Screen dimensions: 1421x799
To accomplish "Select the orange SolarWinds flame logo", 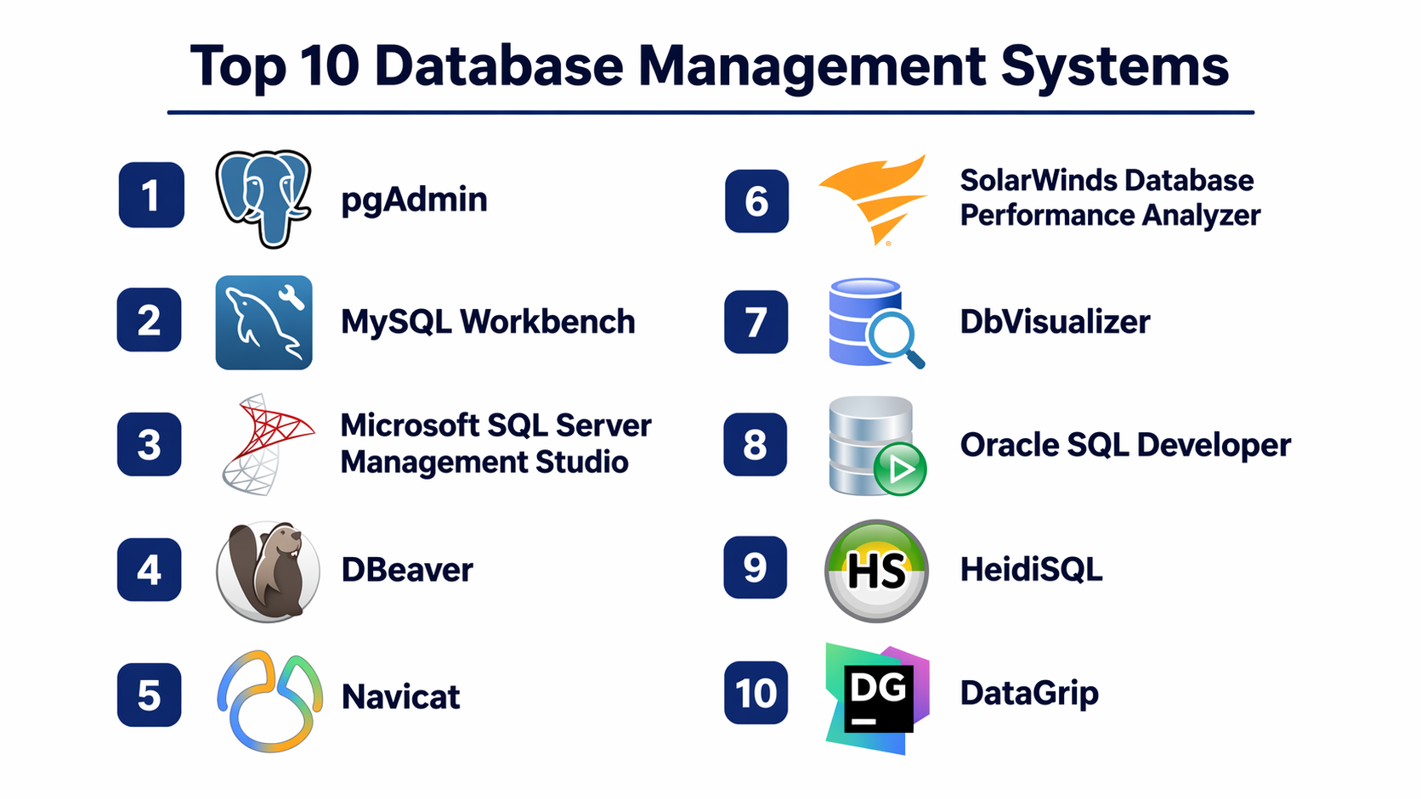I will tap(874, 198).
